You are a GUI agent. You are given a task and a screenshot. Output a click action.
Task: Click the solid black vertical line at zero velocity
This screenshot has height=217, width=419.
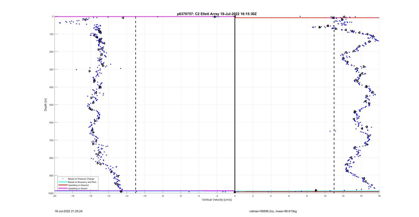coord(235,105)
